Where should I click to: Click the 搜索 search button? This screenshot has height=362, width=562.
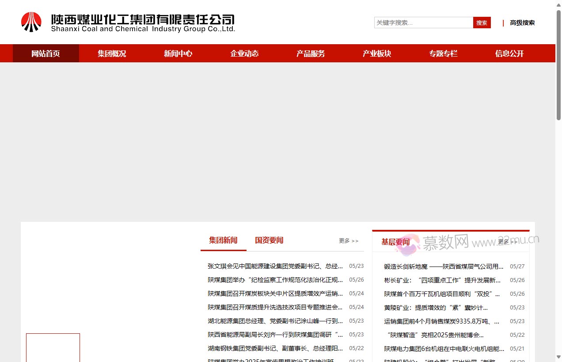pos(482,23)
